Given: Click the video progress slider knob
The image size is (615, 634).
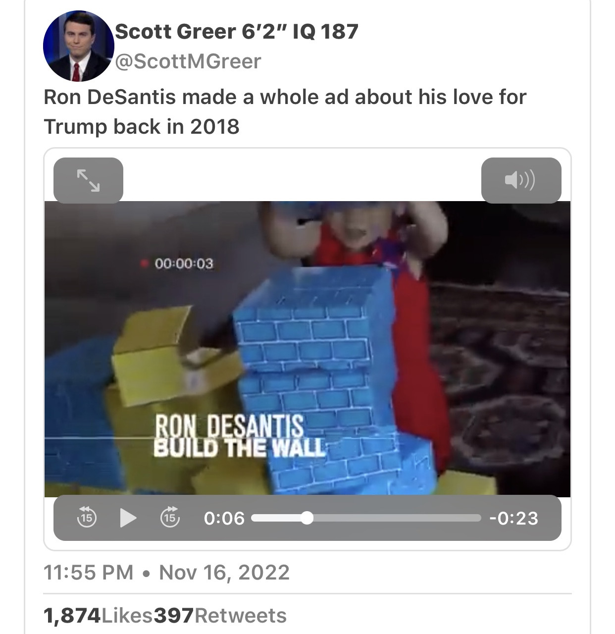Looking at the screenshot, I should pos(307,518).
